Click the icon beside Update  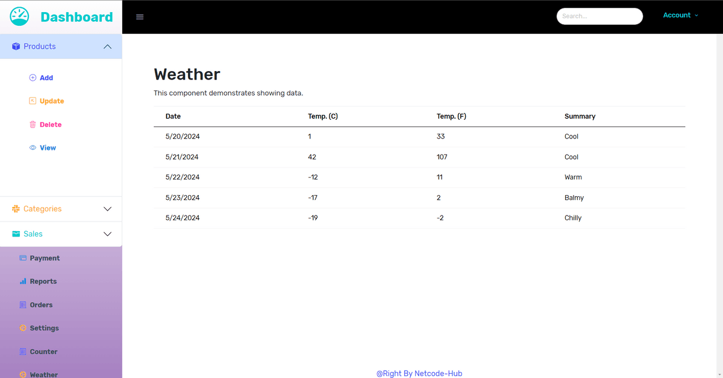33,101
